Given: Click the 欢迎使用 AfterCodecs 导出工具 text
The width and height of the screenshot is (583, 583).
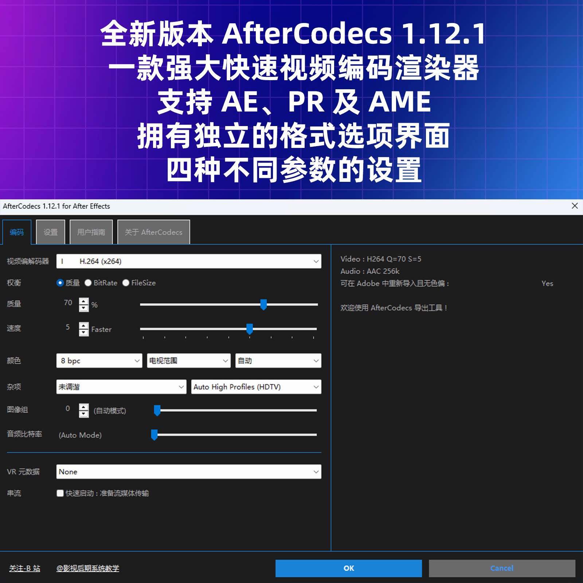Looking at the screenshot, I should click(x=394, y=308).
